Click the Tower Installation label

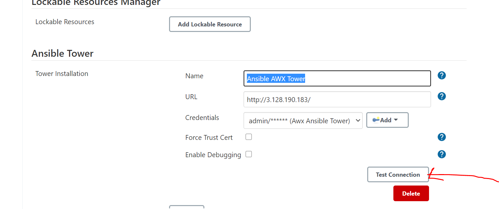62,74
